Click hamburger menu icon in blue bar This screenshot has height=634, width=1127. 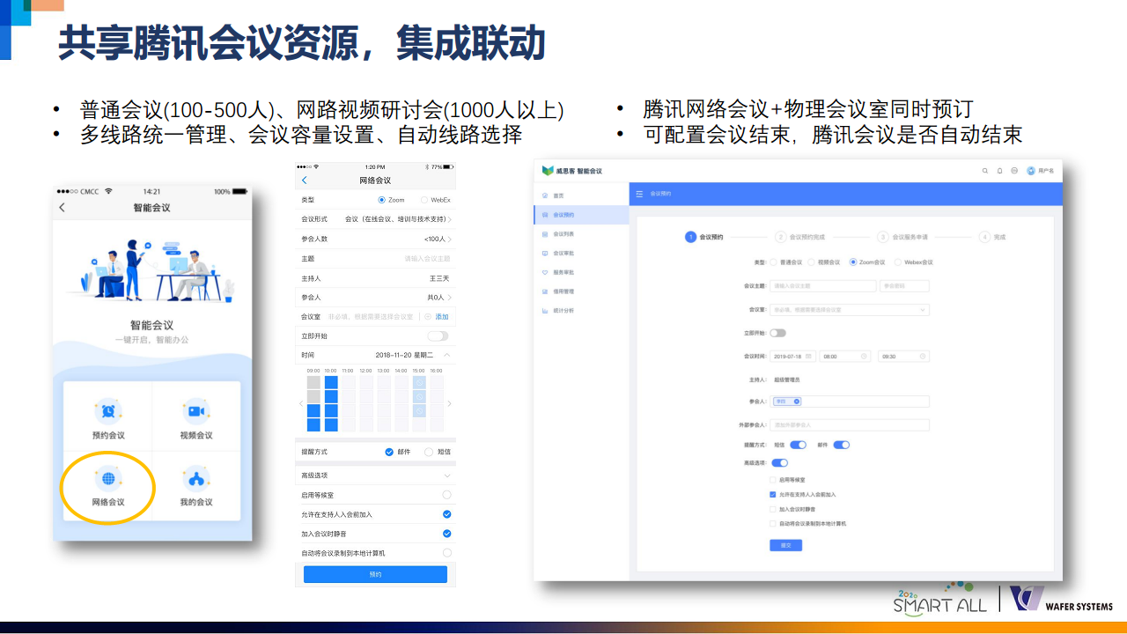pyautogui.click(x=639, y=193)
